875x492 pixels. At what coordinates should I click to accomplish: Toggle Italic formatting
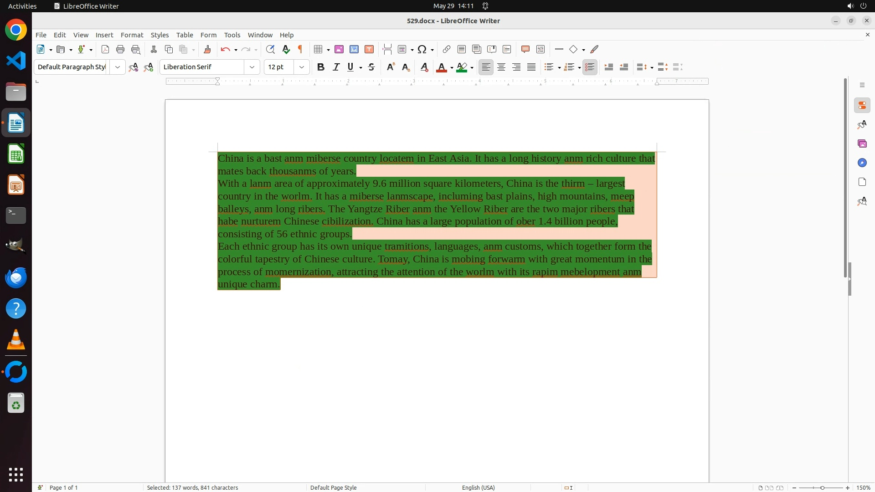point(336,67)
